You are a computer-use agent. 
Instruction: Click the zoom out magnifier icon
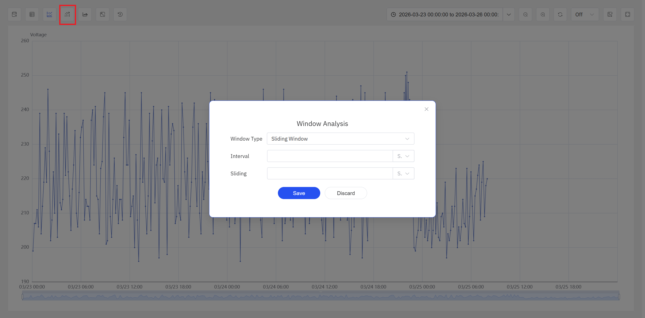click(525, 14)
